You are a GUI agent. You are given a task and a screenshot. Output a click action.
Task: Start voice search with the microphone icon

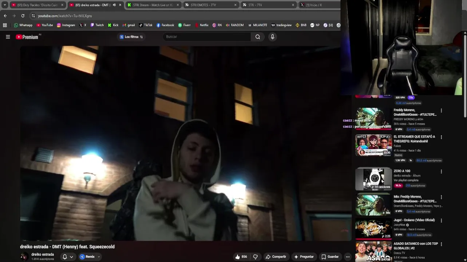[272, 37]
